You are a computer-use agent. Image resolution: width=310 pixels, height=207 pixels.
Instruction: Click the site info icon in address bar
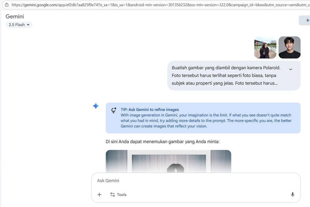(x=7, y=5)
